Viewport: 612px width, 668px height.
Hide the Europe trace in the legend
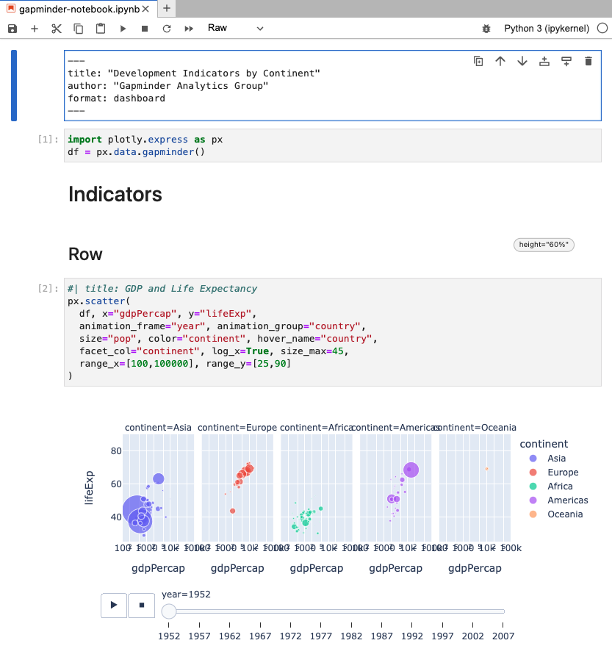pos(561,473)
